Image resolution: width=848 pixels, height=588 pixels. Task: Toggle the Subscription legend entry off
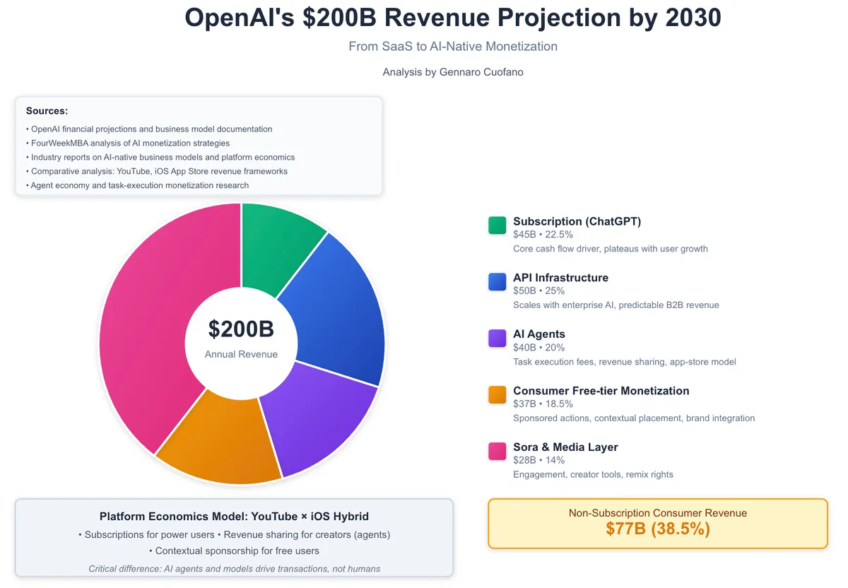pos(577,221)
